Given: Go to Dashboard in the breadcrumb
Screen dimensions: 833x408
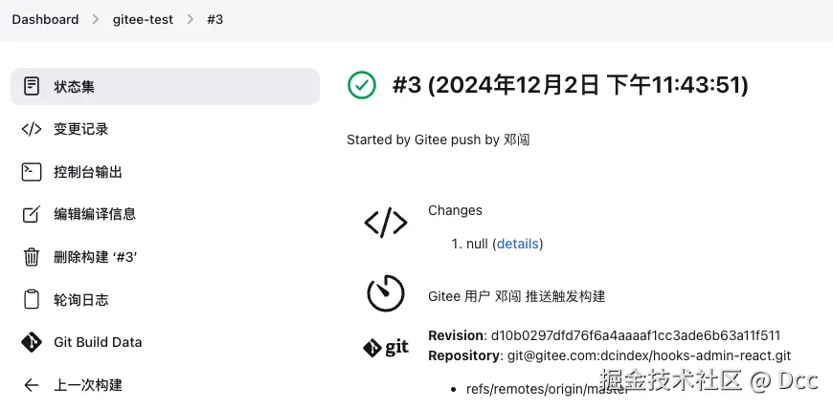Looking at the screenshot, I should [x=45, y=20].
